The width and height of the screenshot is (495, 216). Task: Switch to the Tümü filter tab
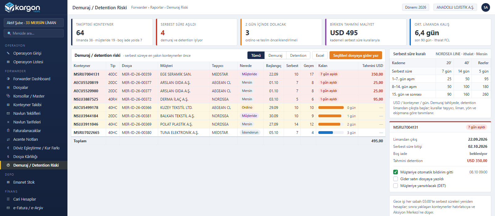tap(256, 56)
